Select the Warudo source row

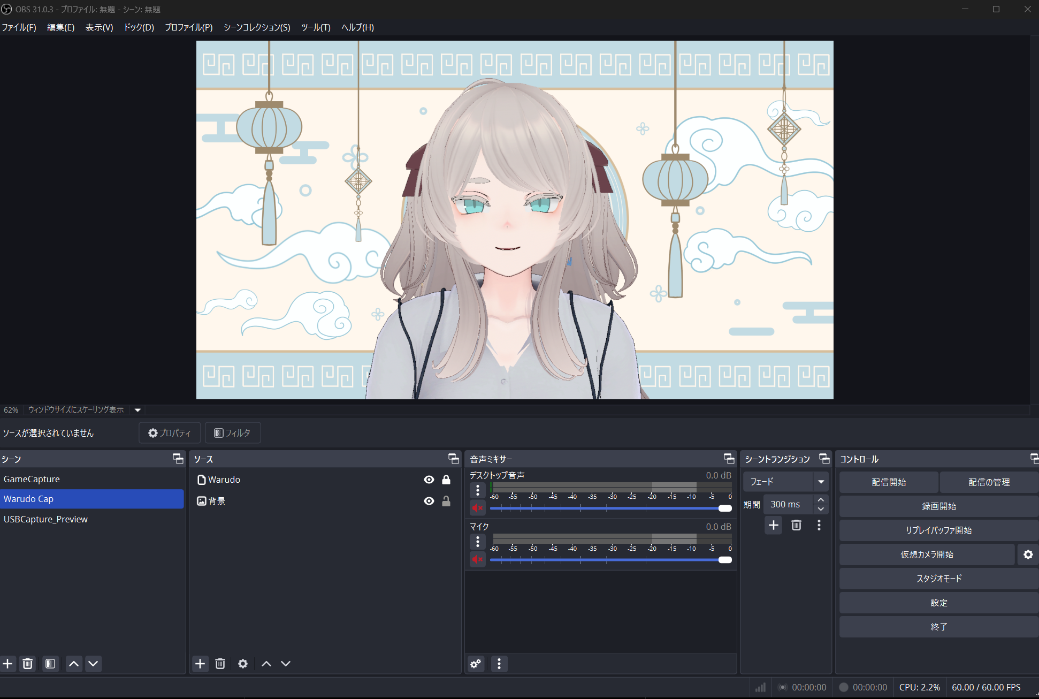point(325,480)
